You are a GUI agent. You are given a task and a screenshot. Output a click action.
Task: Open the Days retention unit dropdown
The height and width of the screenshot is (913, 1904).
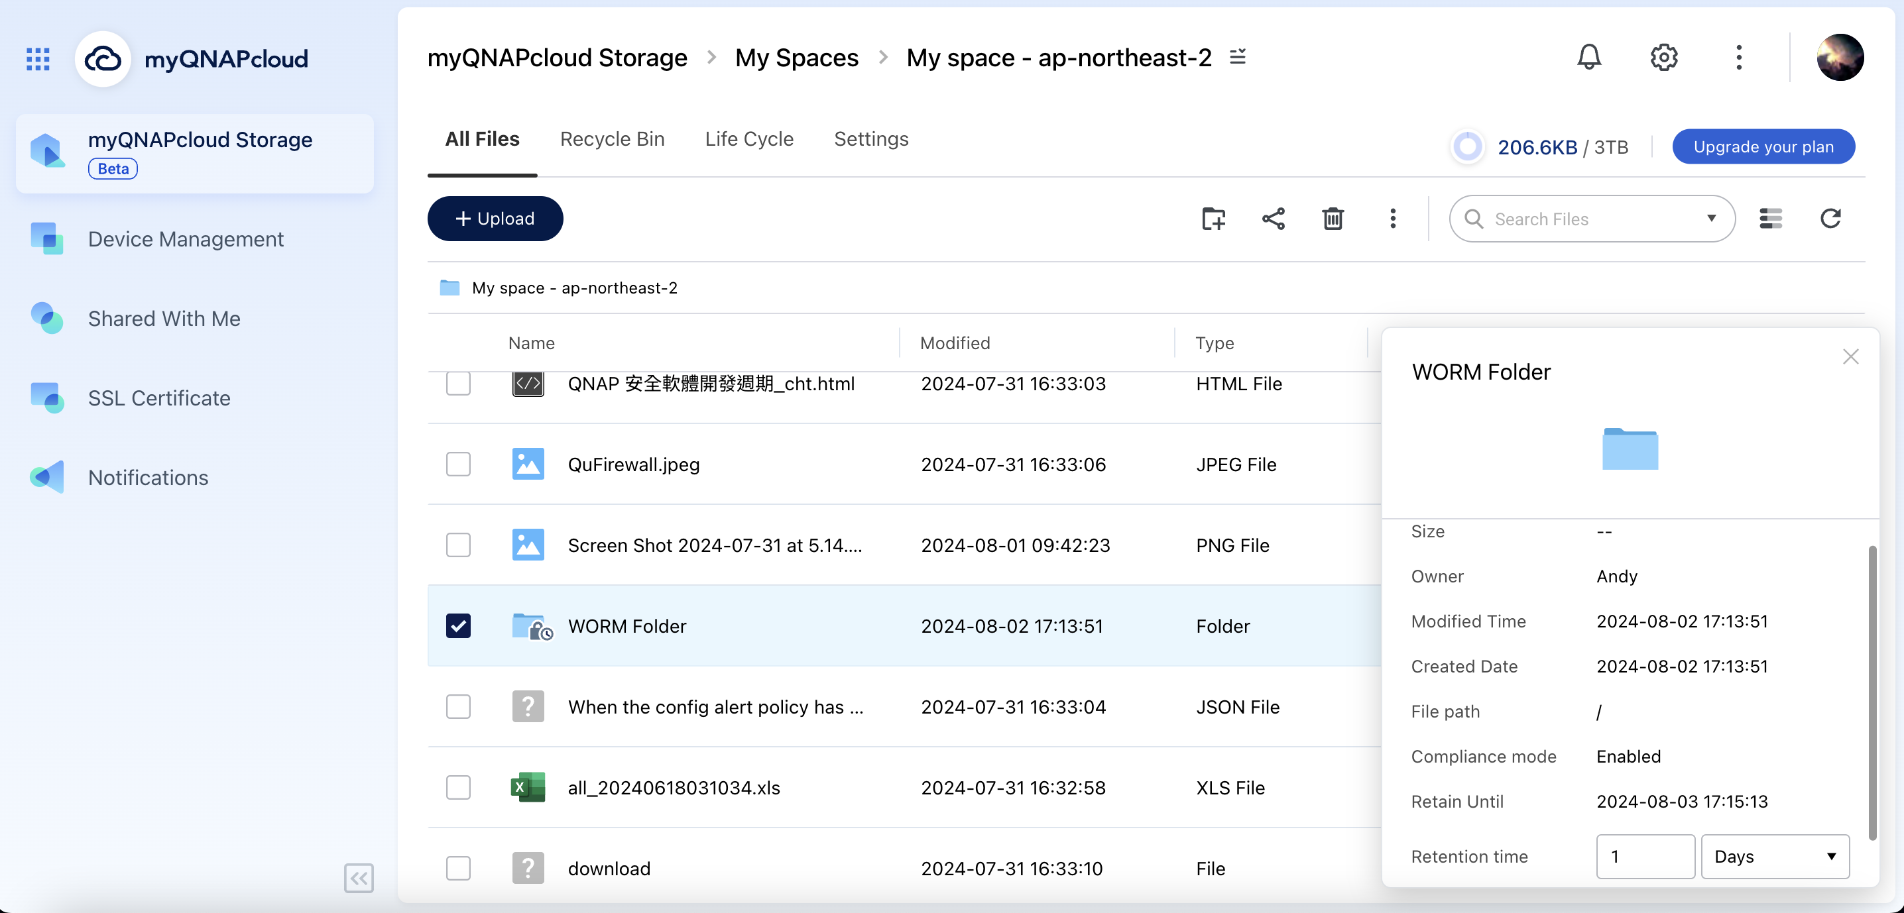[1774, 857]
